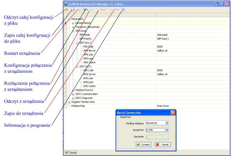The width and height of the screenshot is (232, 156).
Task: Select PIN Code under SIM Card 1
Action: (88, 47)
